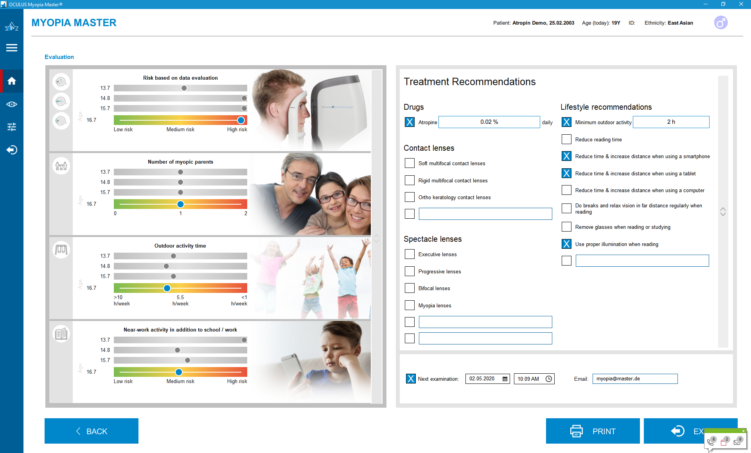Click the OCULUS logo icon in sidebar
Viewport: 751px width, 453px height.
pyautogui.click(x=12, y=27)
